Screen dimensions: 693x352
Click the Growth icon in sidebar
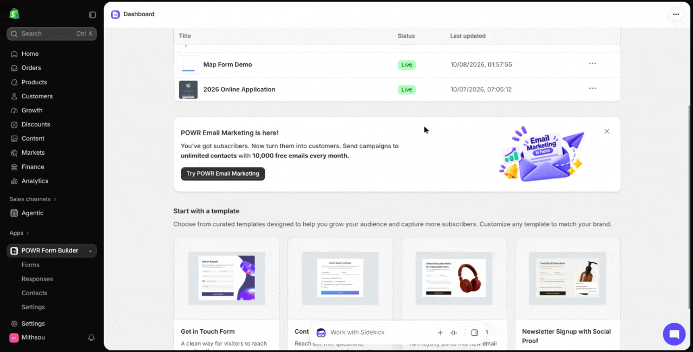click(x=14, y=110)
